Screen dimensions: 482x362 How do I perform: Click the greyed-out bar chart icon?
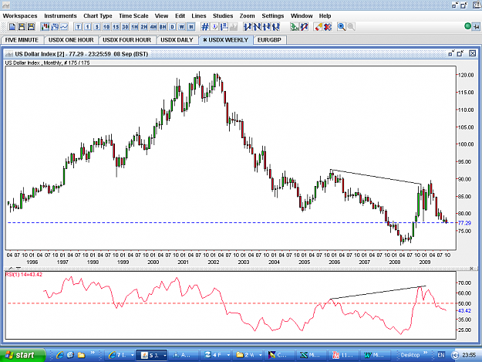pos(234,27)
